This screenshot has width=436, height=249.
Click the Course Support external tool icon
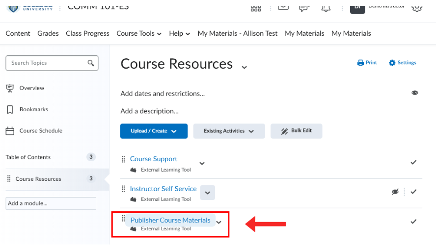pos(133,170)
